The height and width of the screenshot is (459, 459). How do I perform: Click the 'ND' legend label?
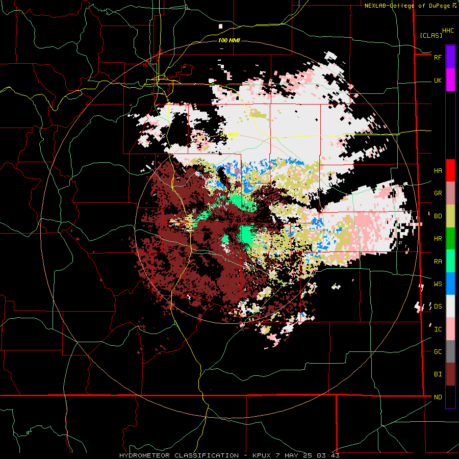point(438,397)
